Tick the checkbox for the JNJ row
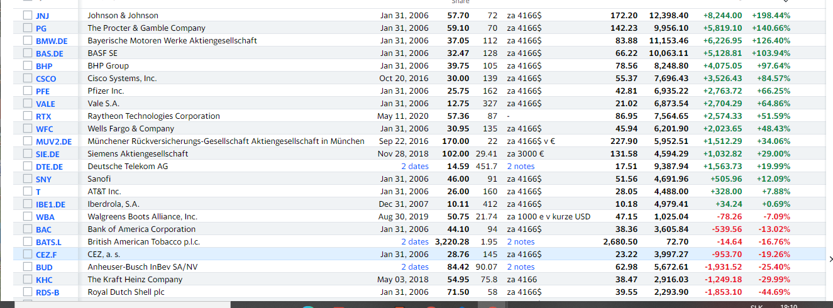The width and height of the screenshot is (833, 308). point(27,15)
